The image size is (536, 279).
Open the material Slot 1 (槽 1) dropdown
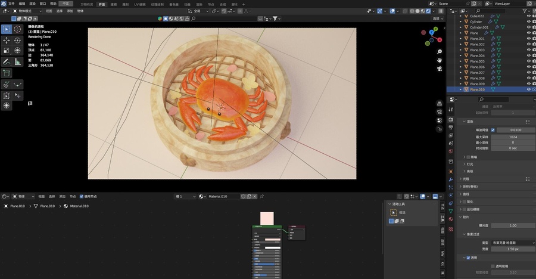coord(185,197)
